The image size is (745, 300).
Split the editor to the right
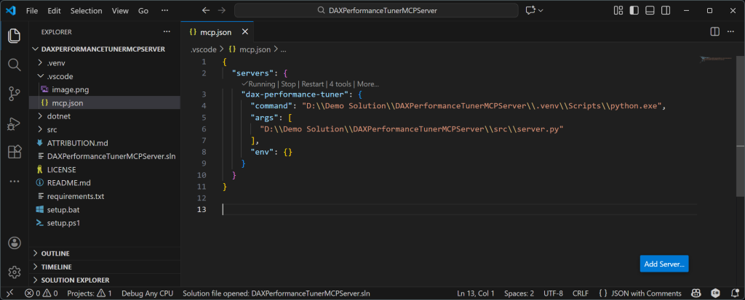pos(714,32)
